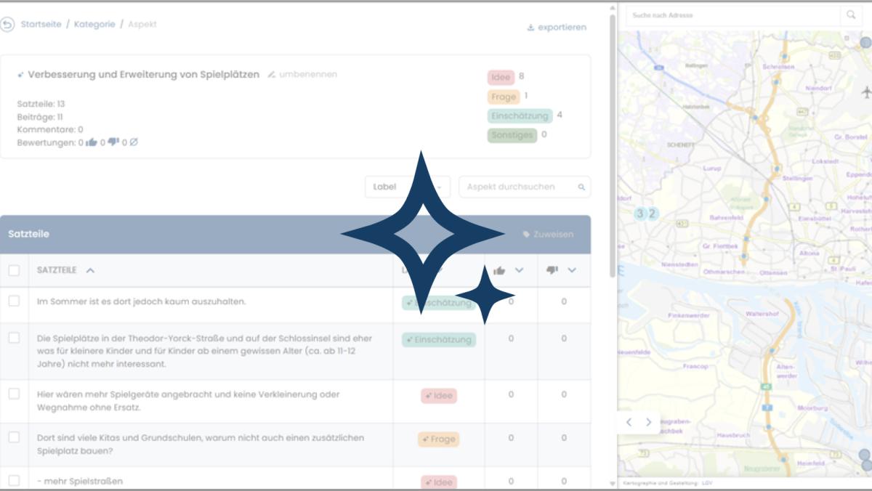Click the search magnifier in Aspekt durchsuchen field
The height and width of the screenshot is (491, 872).
pos(581,187)
